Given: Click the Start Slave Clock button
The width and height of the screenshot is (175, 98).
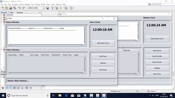Looking at the screenshot, I should (103, 43).
